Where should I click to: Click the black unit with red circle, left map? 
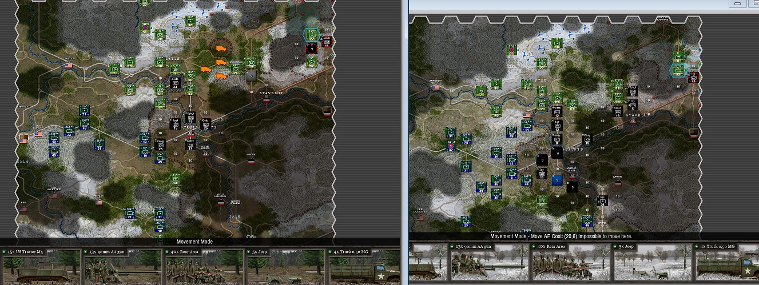312,49
